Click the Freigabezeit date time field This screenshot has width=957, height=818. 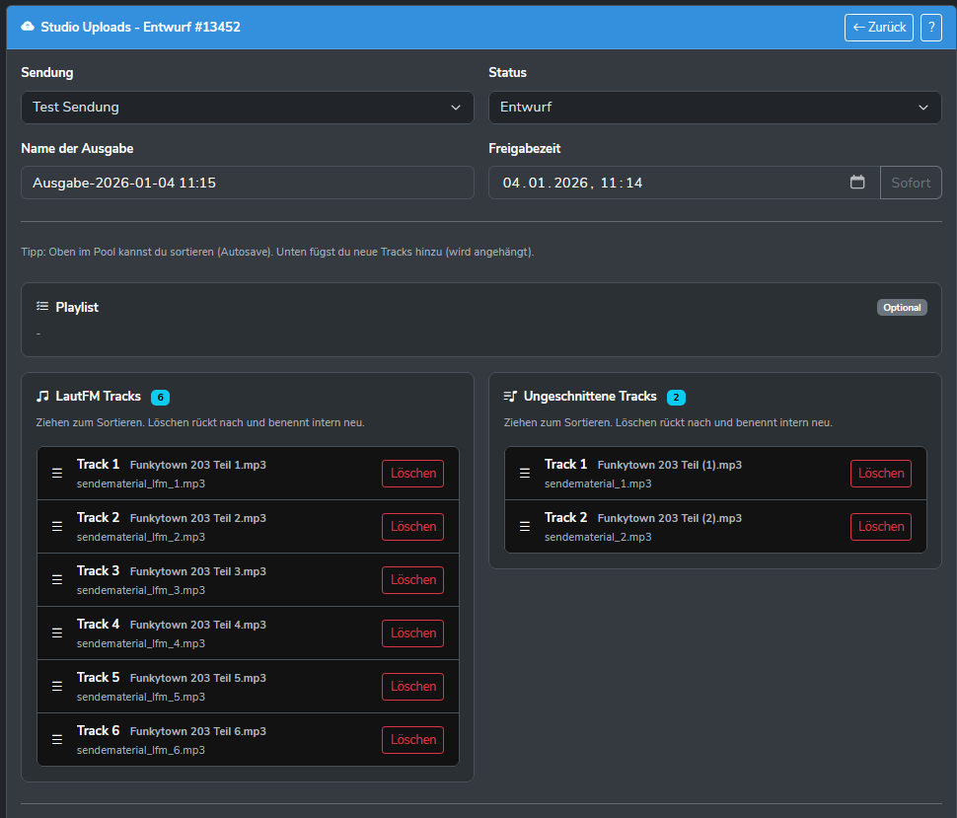(671, 183)
